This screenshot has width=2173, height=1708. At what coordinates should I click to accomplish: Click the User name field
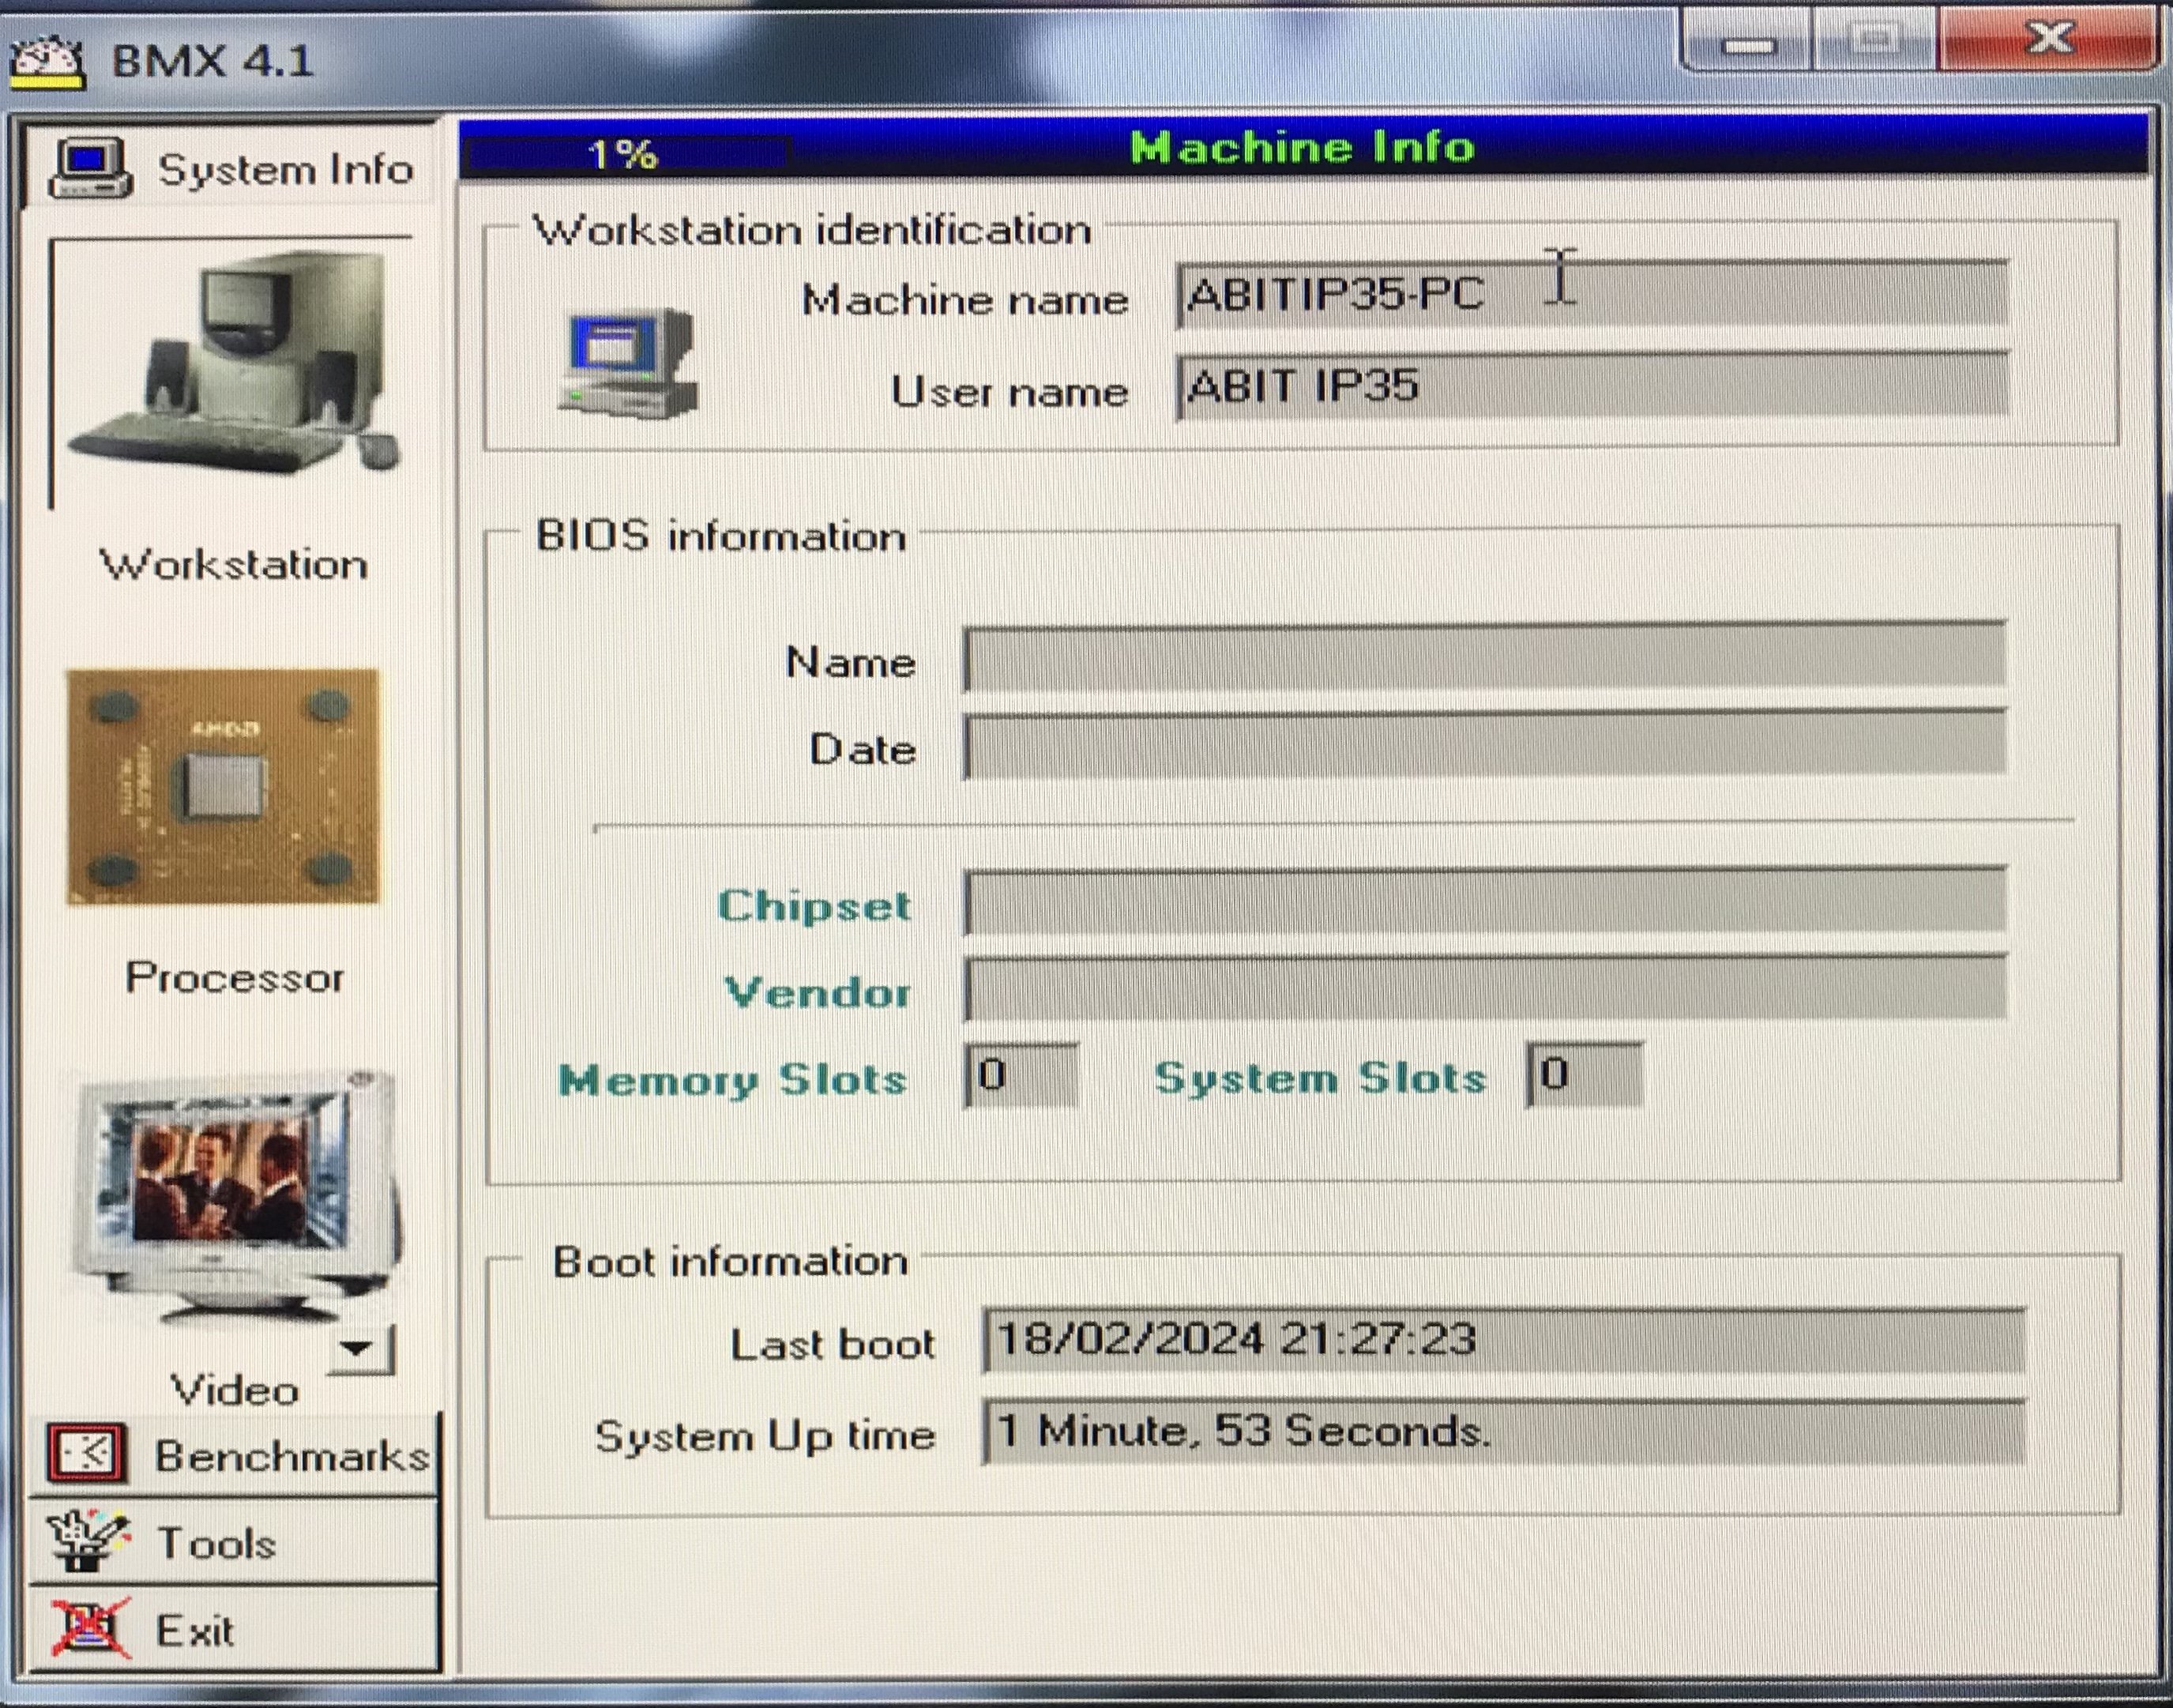coord(1590,386)
